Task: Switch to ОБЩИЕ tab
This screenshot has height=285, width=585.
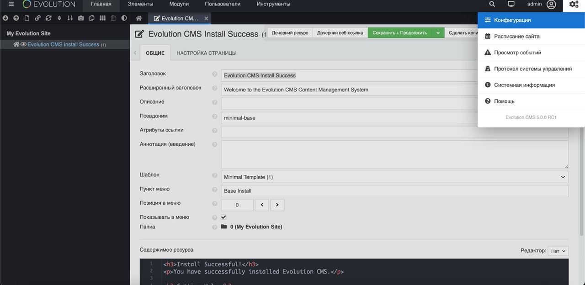Action: (x=155, y=53)
